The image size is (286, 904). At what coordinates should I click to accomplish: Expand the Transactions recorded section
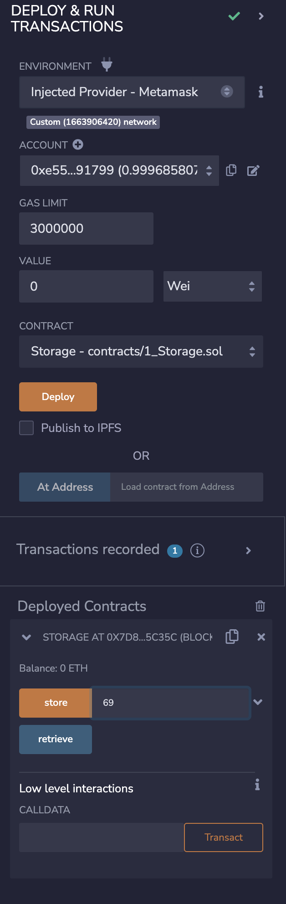[248, 550]
